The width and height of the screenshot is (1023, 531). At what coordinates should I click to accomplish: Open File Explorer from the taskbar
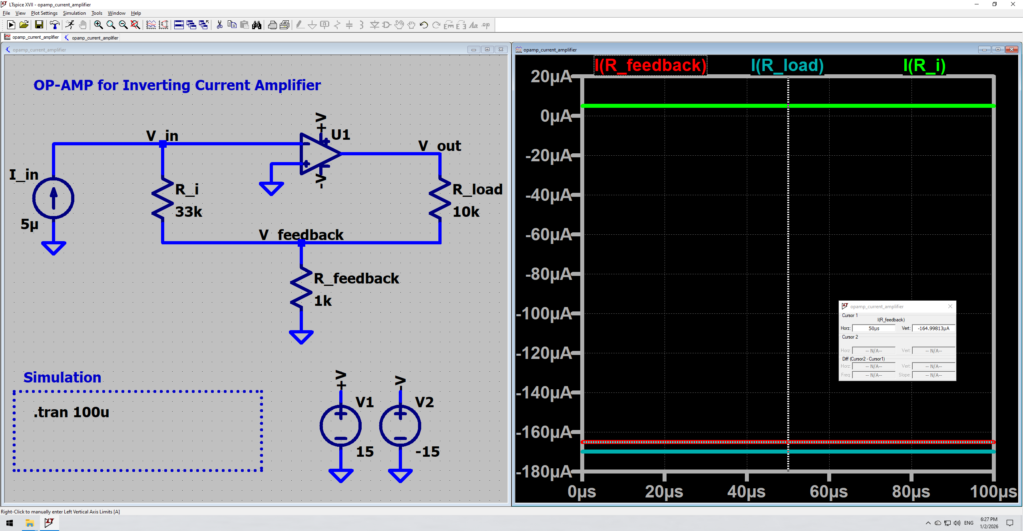coord(30,523)
